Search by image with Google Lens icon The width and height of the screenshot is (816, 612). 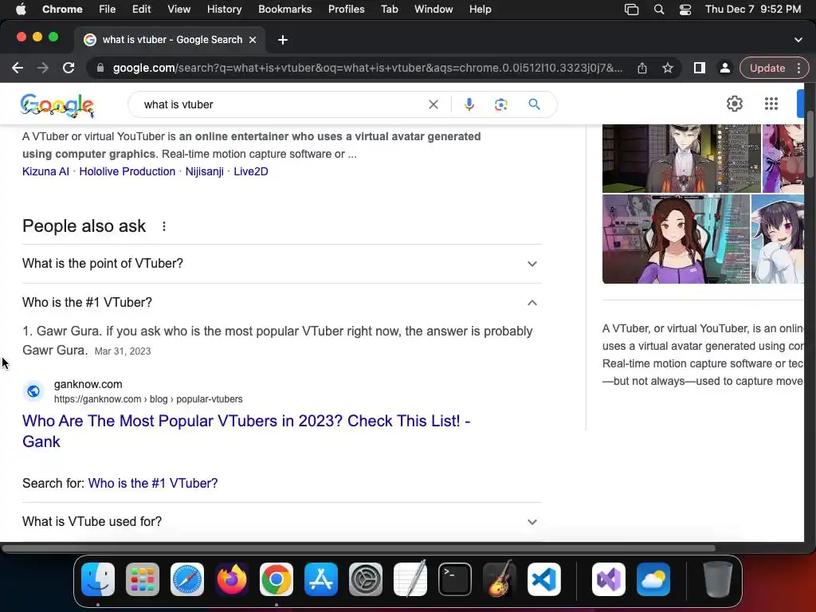(500, 104)
